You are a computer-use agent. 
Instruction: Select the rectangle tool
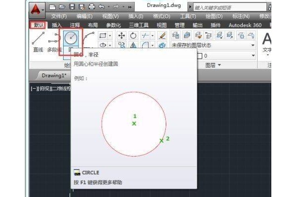coord(103,35)
